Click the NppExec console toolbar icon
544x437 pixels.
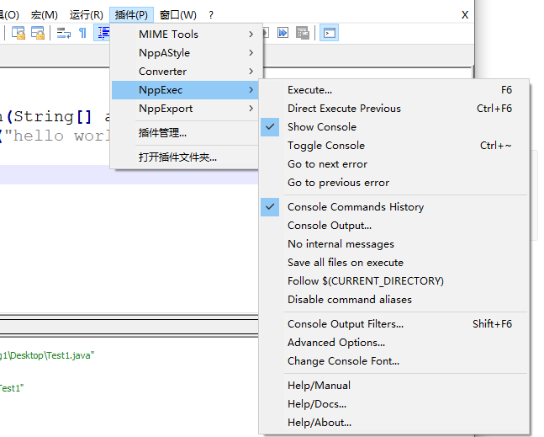point(330,33)
